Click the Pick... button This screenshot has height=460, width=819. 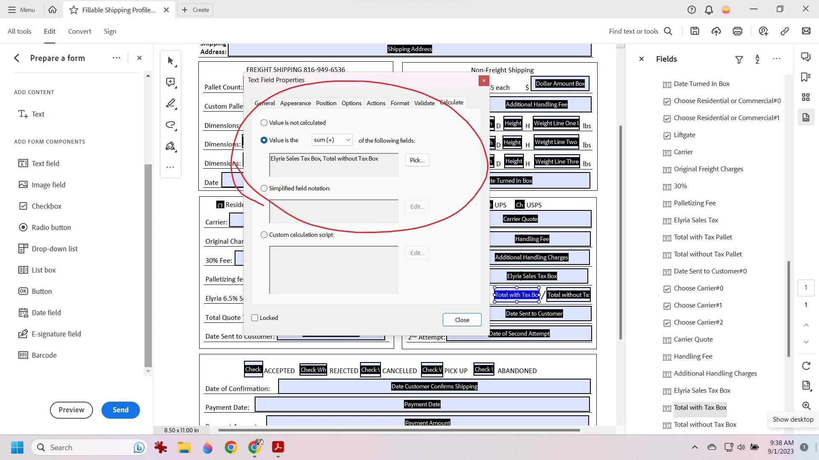pos(417,160)
